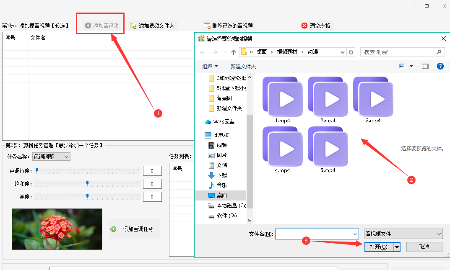Select 视频 in navigation tree

[218, 145]
